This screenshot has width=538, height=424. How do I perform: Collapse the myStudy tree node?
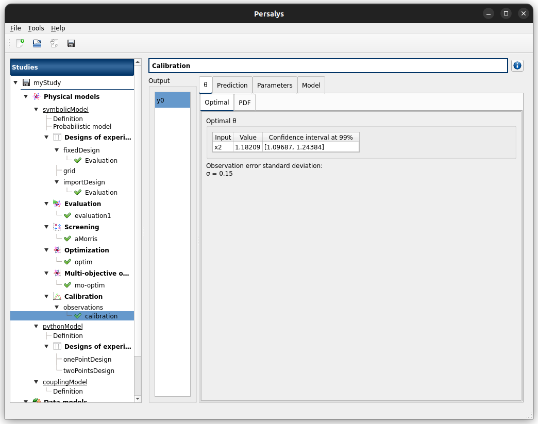(x=16, y=82)
